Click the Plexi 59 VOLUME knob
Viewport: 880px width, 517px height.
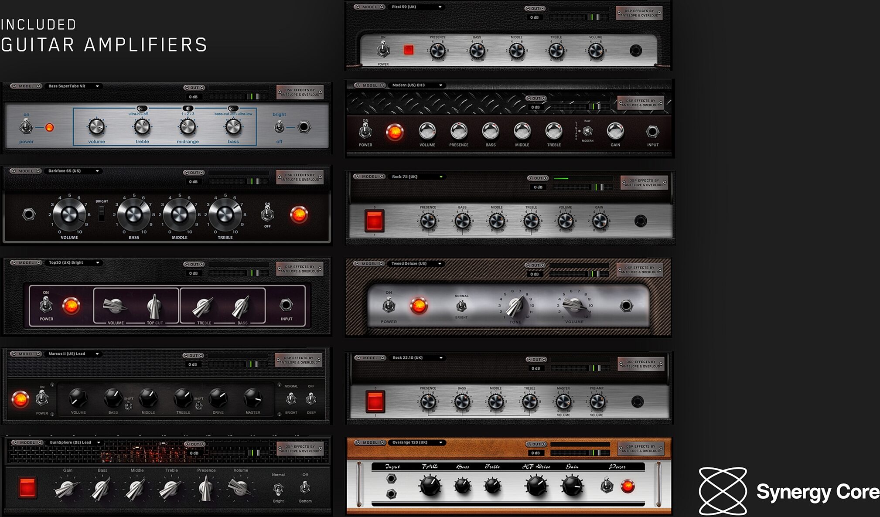click(x=596, y=51)
